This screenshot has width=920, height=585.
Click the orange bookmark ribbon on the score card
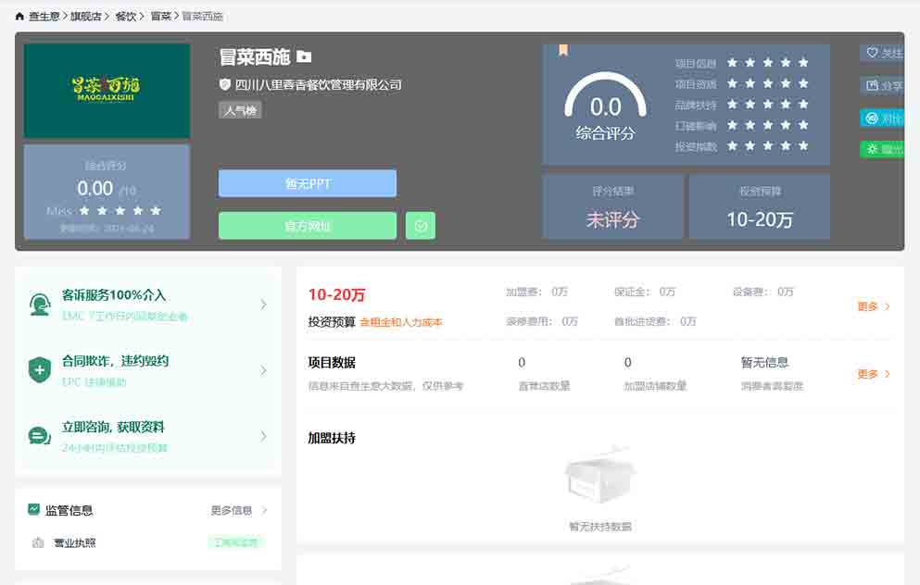[563, 50]
